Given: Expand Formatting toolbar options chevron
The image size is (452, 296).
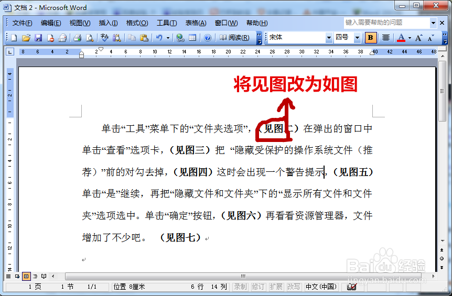Looking at the screenshot, I should point(445,38).
